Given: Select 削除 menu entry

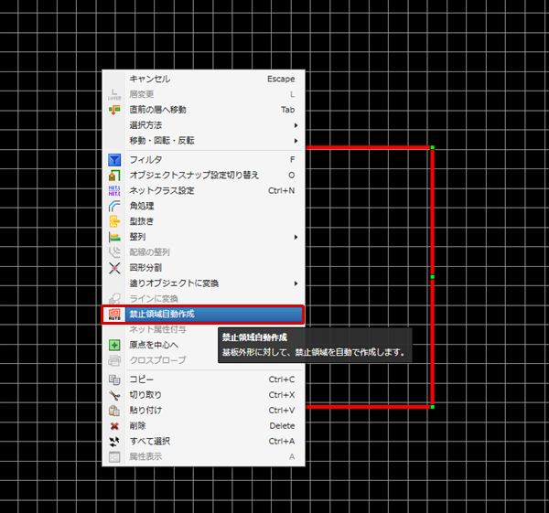Looking at the screenshot, I should [203, 426].
